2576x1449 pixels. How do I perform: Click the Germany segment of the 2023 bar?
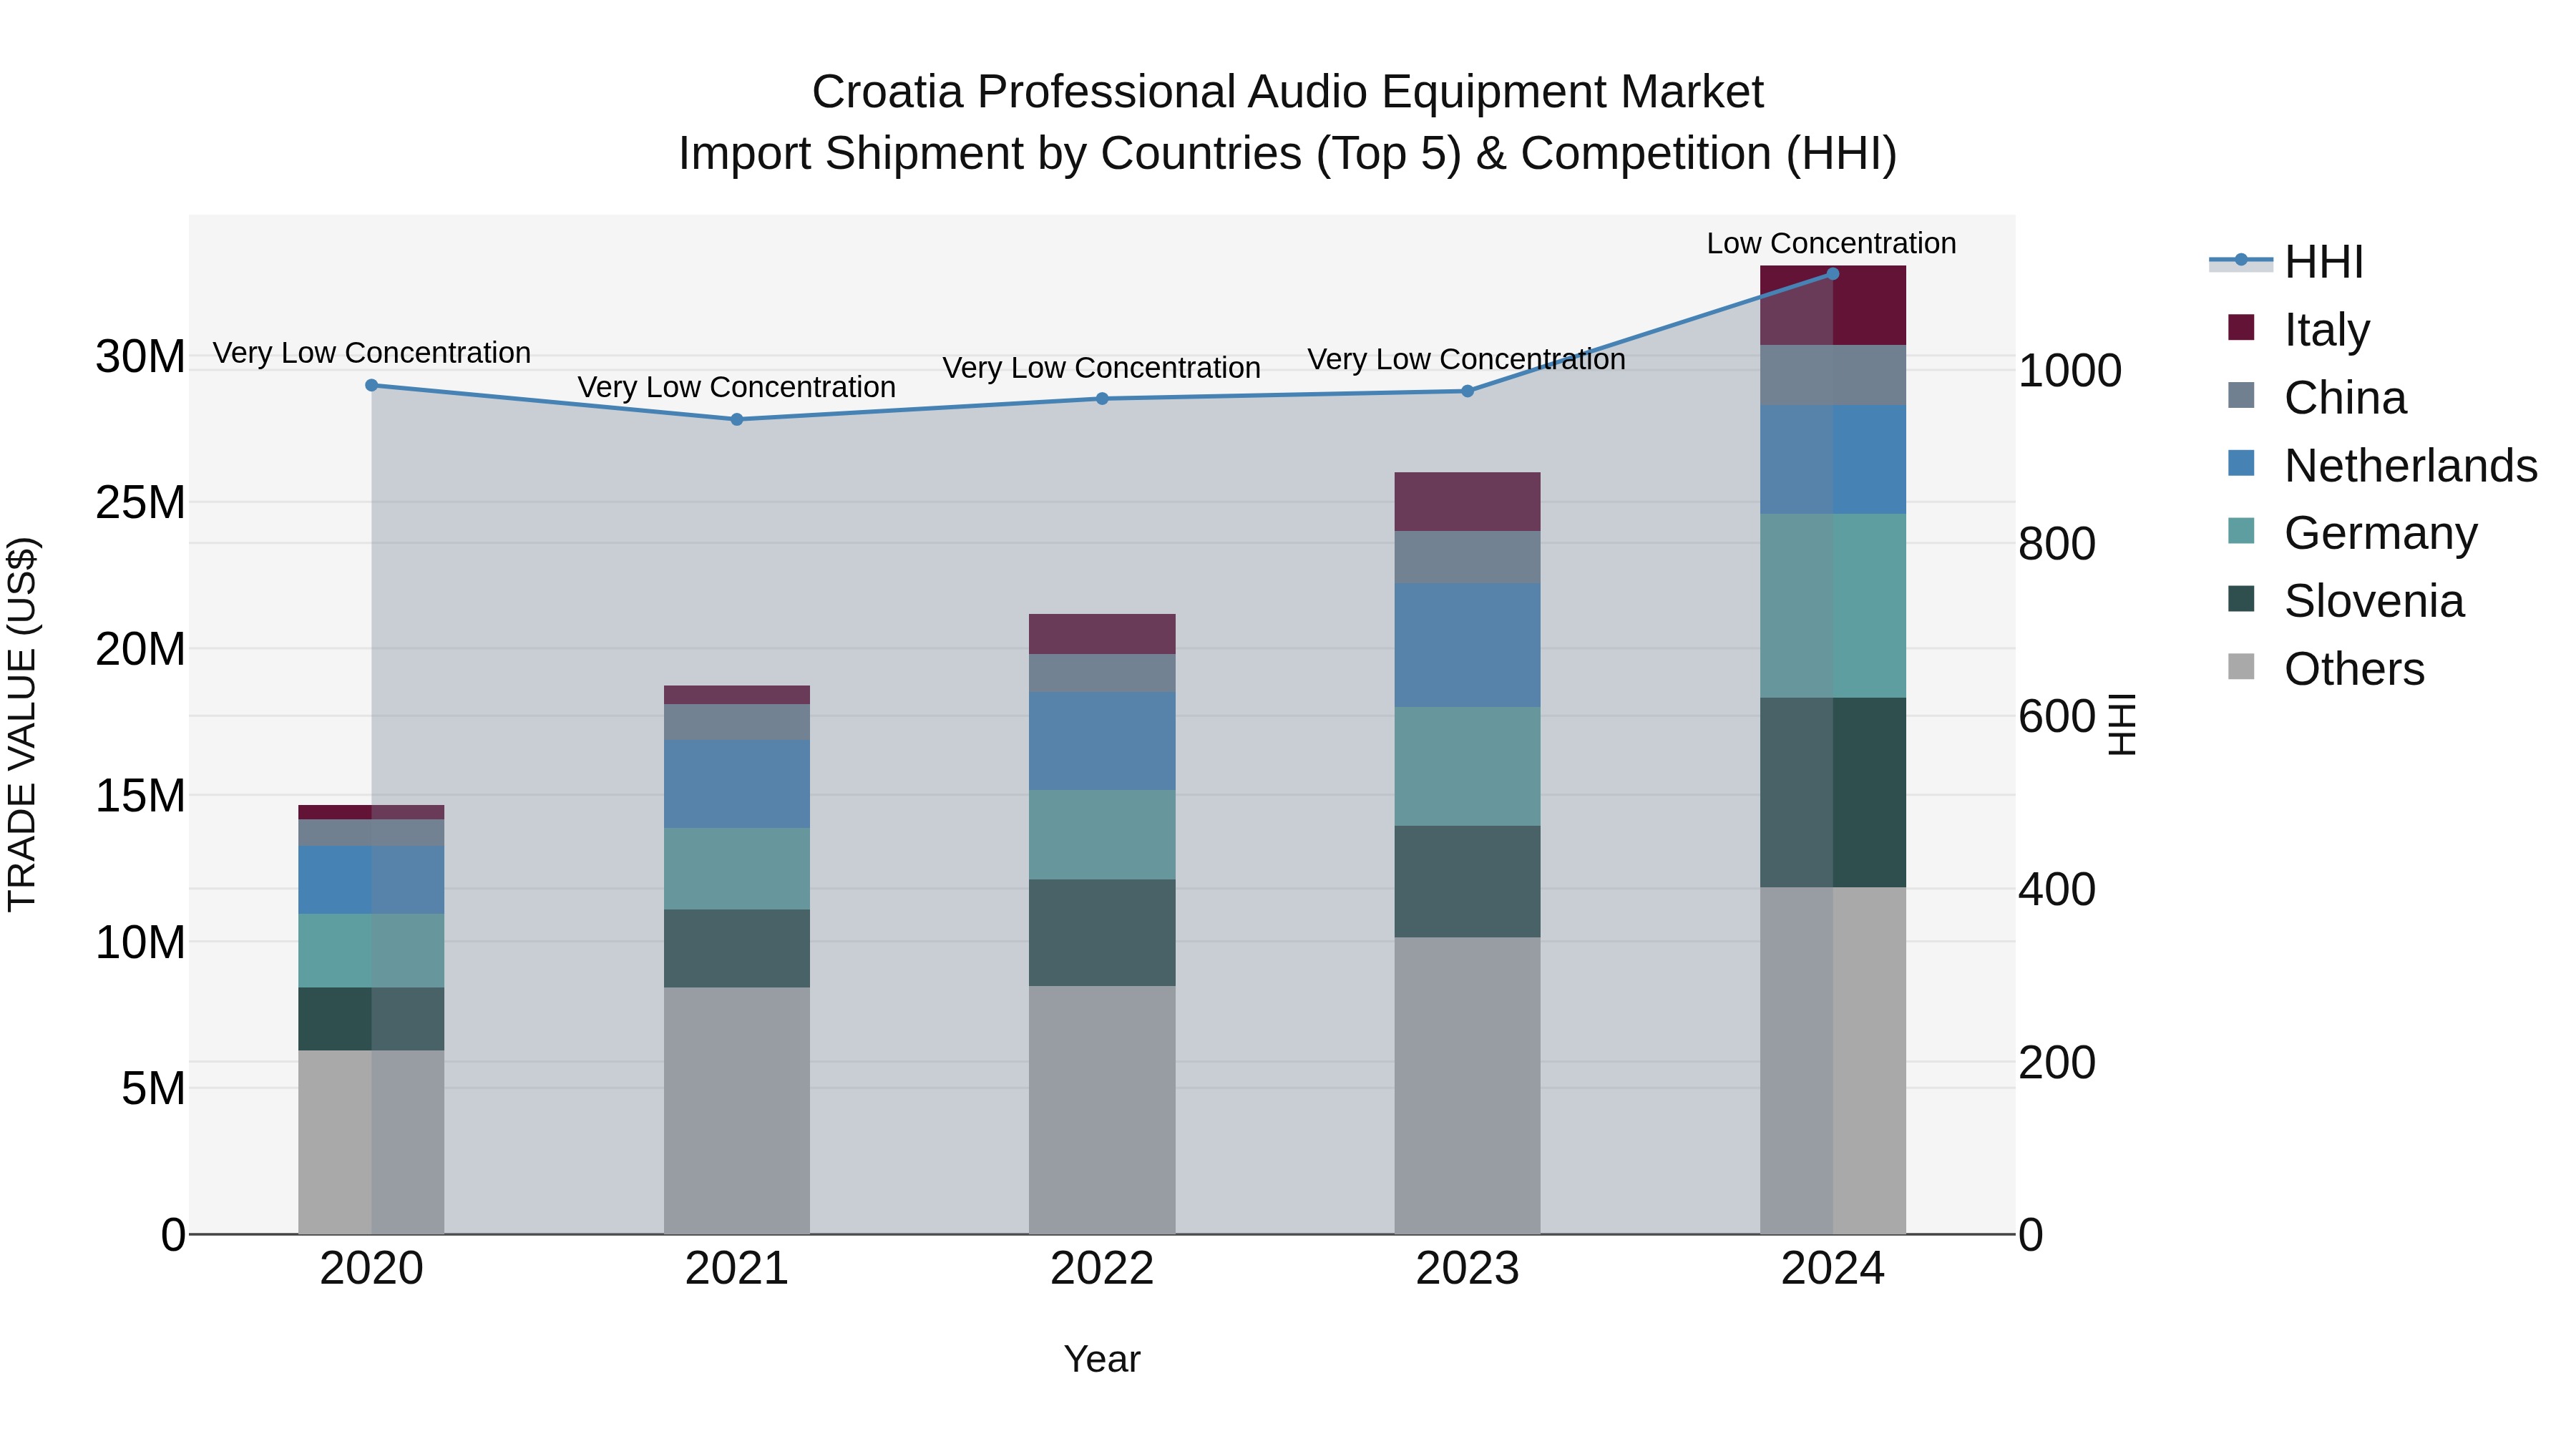tap(1467, 766)
